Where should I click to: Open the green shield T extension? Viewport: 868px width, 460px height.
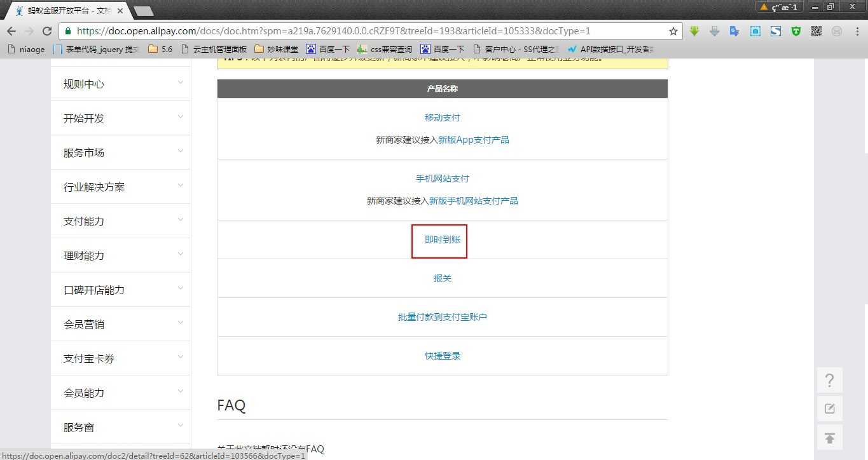(x=796, y=31)
